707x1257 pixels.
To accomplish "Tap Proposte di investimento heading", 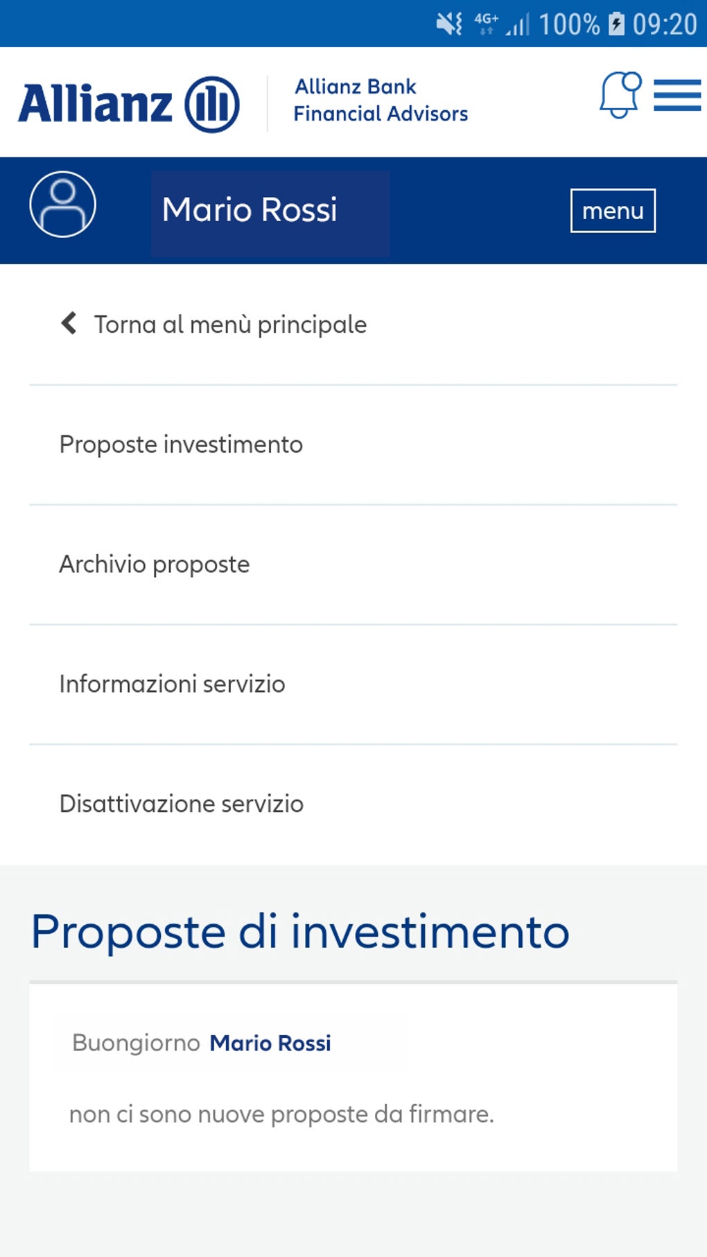I will coord(300,931).
